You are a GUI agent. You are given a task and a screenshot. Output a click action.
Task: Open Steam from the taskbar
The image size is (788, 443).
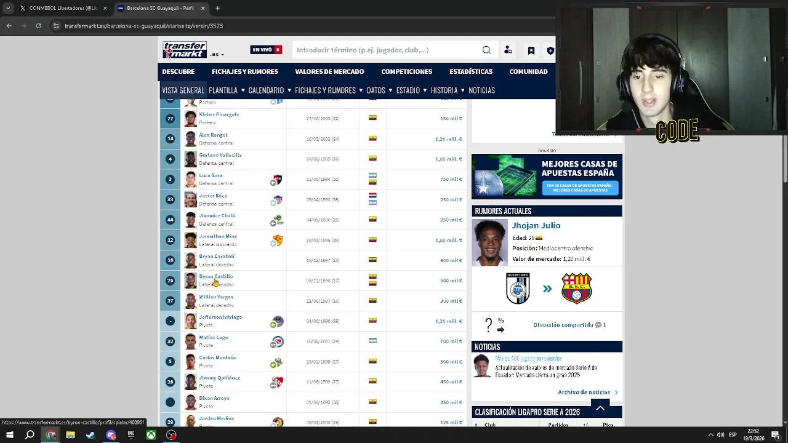pyautogui.click(x=90, y=435)
